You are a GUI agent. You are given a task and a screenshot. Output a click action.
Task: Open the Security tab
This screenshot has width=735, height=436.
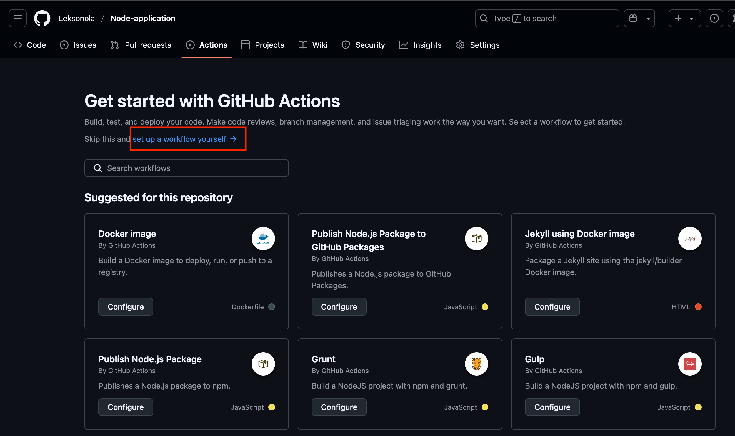point(363,45)
